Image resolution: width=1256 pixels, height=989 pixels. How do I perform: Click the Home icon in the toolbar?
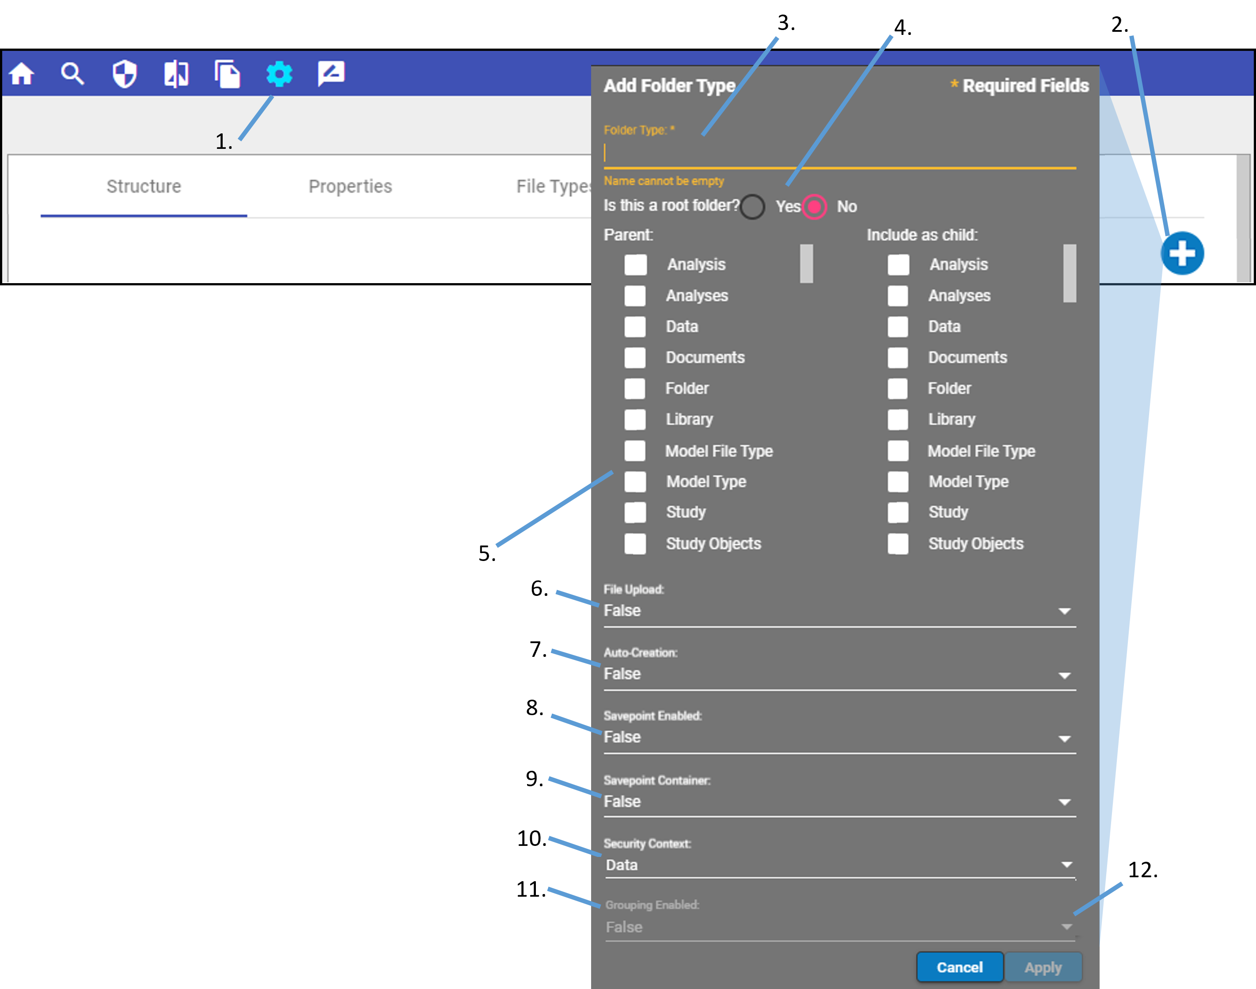click(x=22, y=74)
